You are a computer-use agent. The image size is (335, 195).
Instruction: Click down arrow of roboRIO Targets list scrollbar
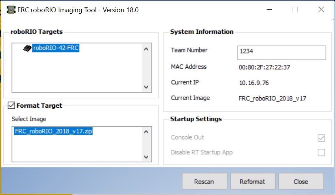tap(146, 87)
